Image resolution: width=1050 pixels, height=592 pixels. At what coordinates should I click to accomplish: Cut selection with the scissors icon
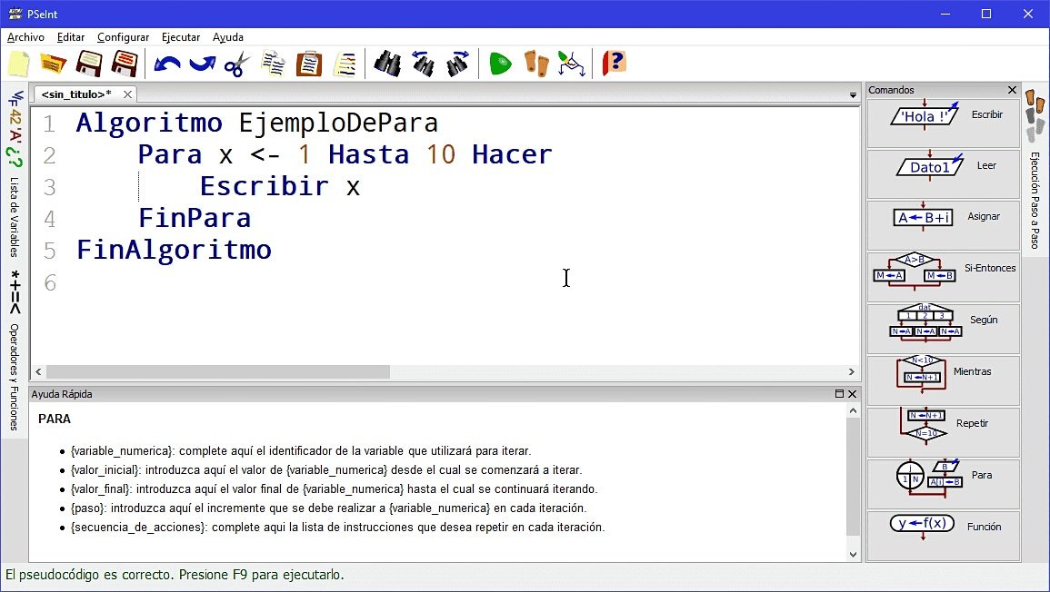tap(236, 64)
